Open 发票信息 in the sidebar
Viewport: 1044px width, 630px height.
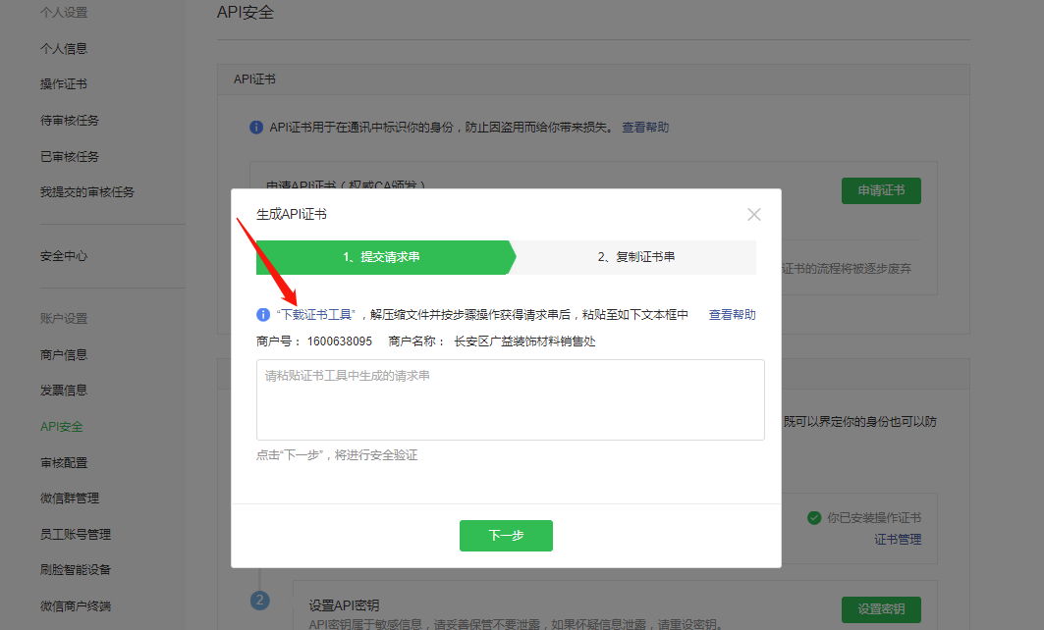tap(63, 391)
